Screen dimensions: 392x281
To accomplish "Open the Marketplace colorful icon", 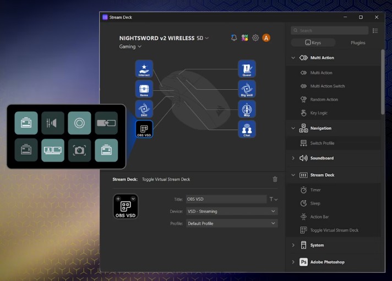I will click(x=244, y=38).
